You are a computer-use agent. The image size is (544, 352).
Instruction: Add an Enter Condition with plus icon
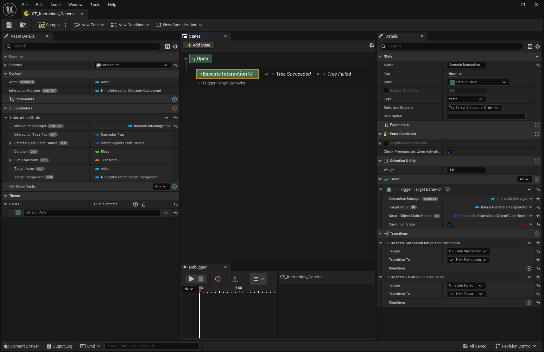(537, 134)
